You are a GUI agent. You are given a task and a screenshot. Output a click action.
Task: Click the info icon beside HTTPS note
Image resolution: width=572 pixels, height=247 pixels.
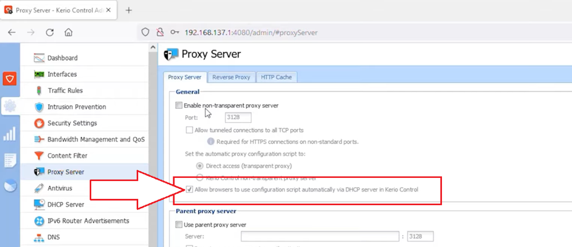tap(210, 141)
